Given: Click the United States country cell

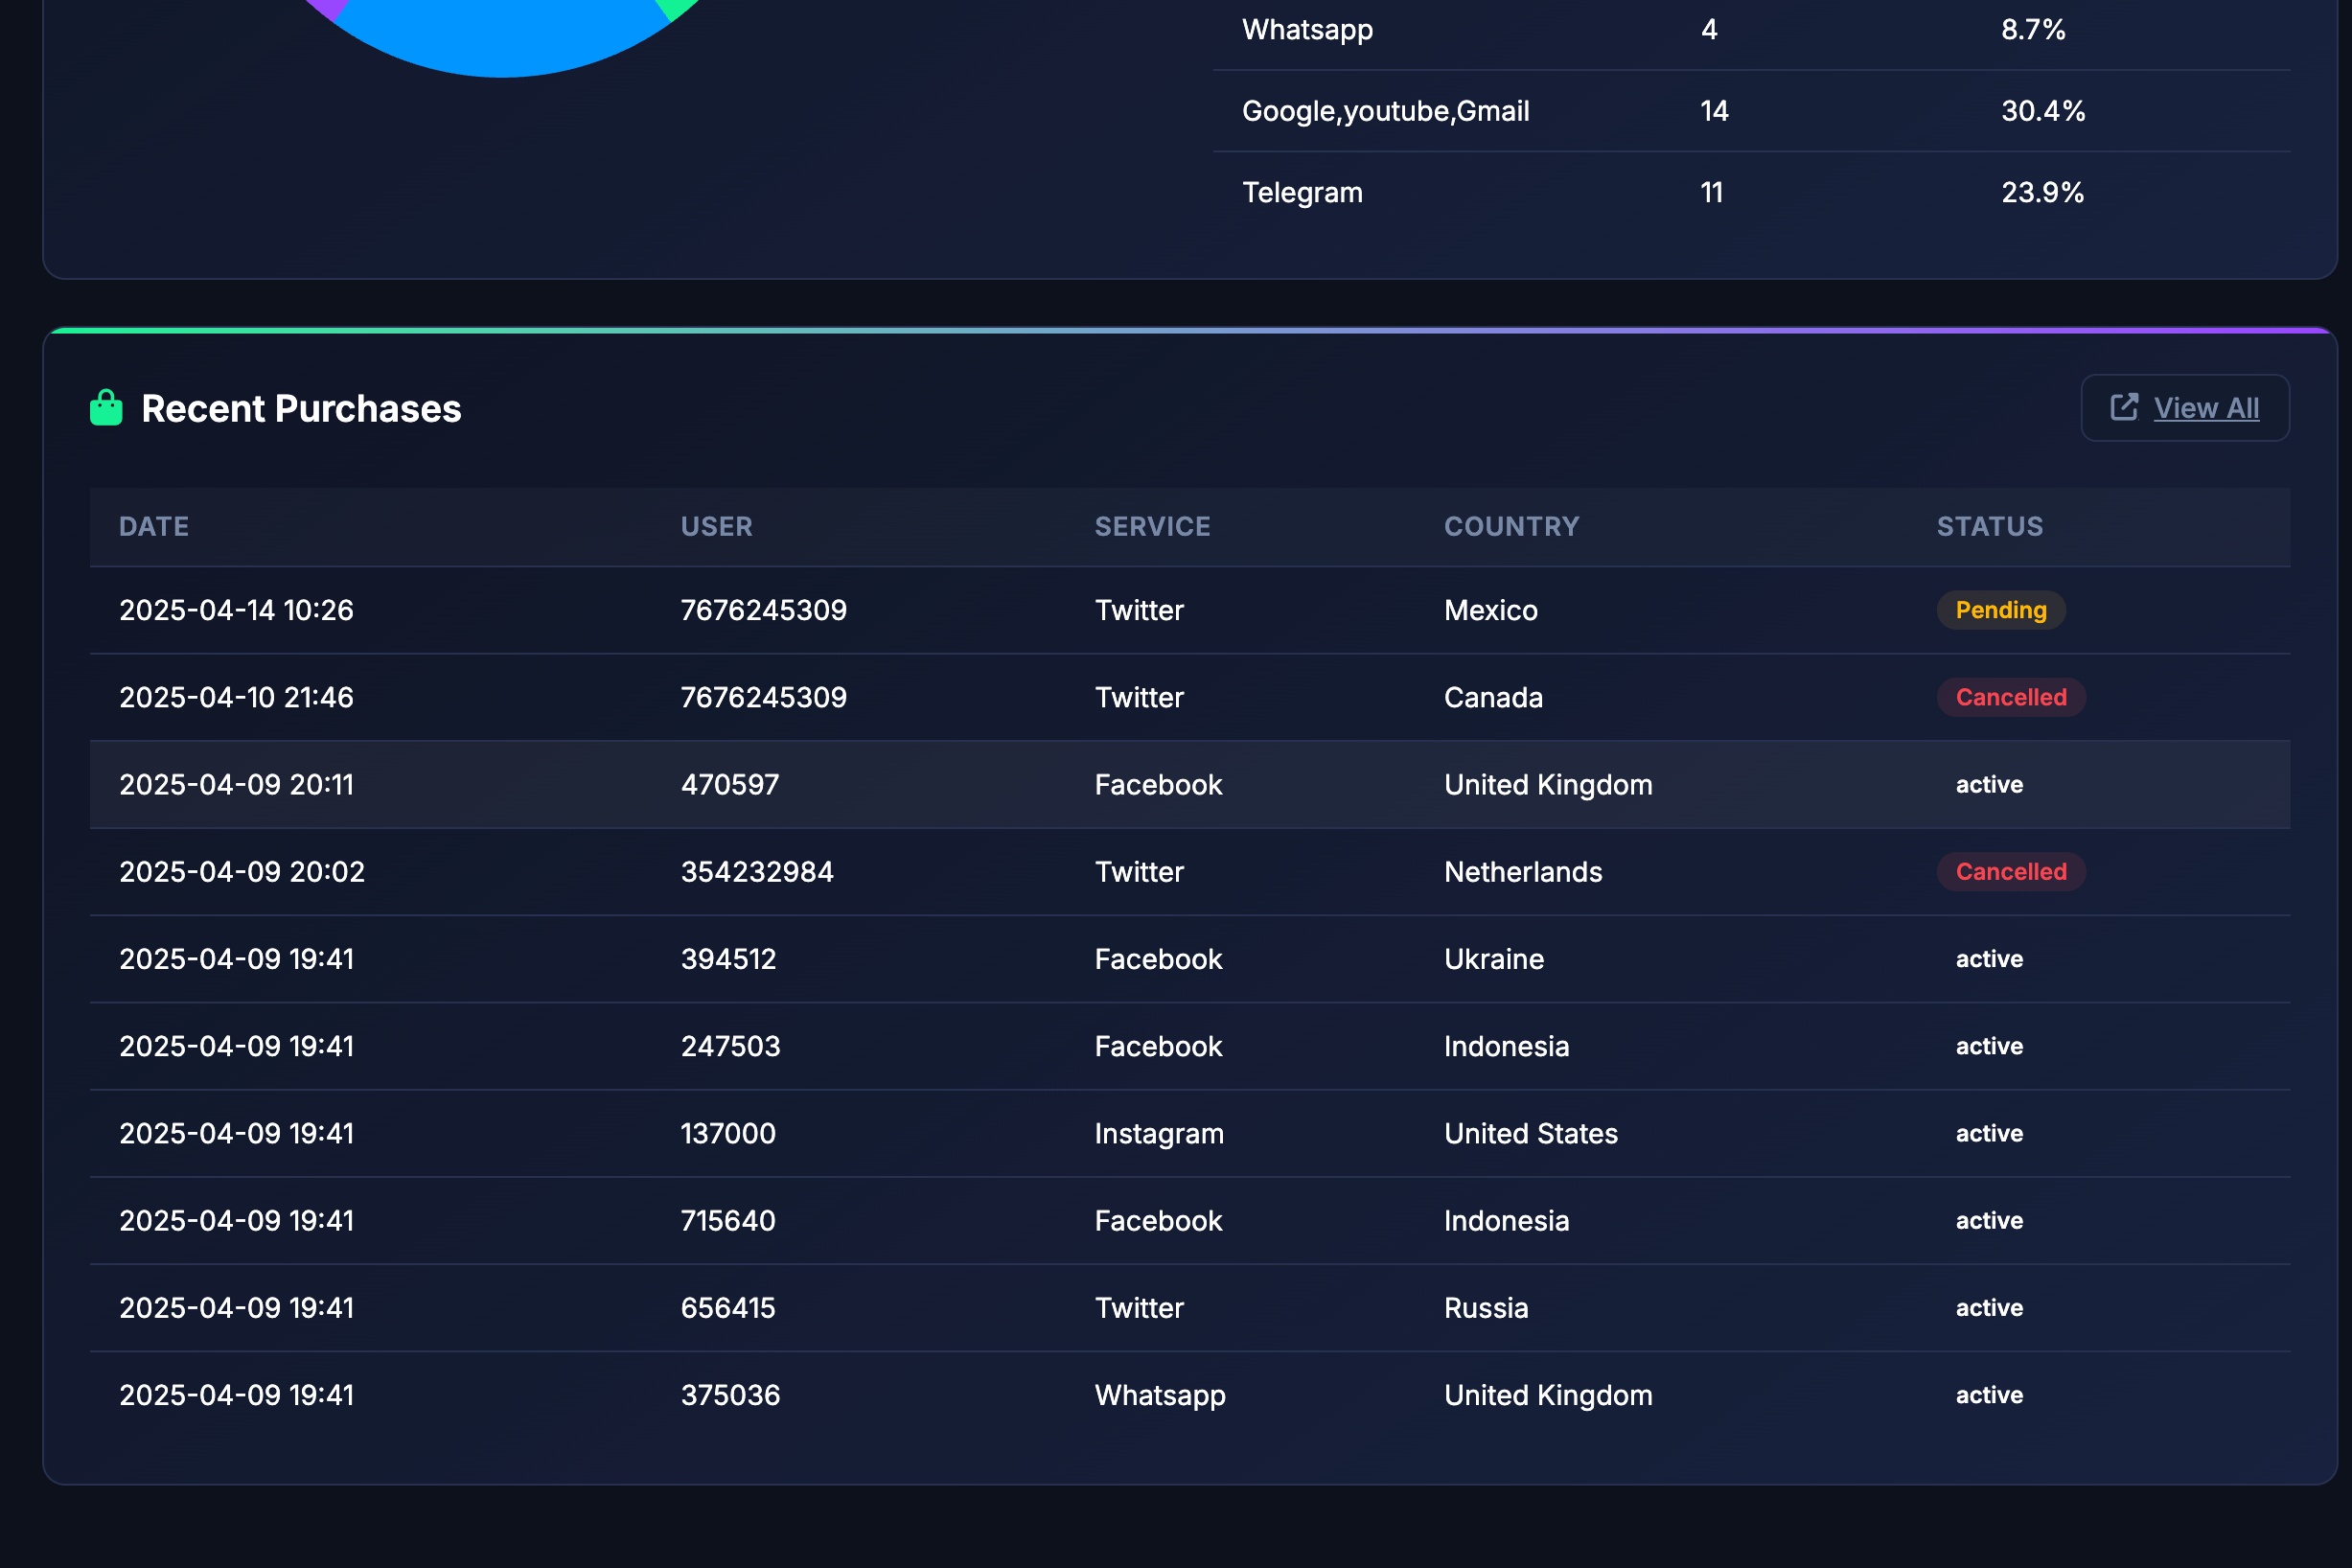Looking at the screenshot, I should [1531, 1133].
